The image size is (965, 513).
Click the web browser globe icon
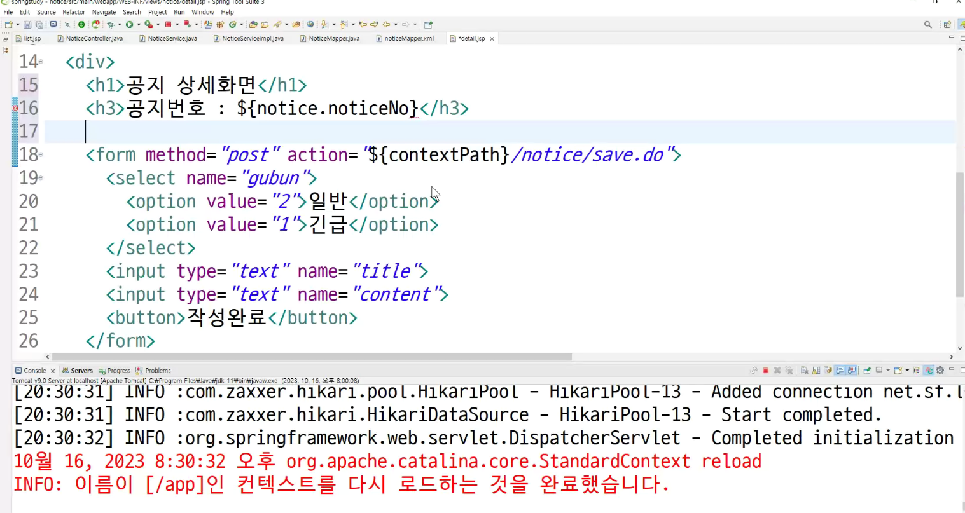pyautogui.click(x=310, y=25)
